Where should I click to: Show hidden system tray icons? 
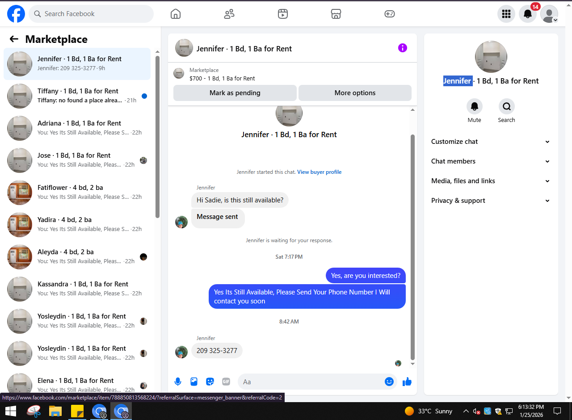pos(466,411)
